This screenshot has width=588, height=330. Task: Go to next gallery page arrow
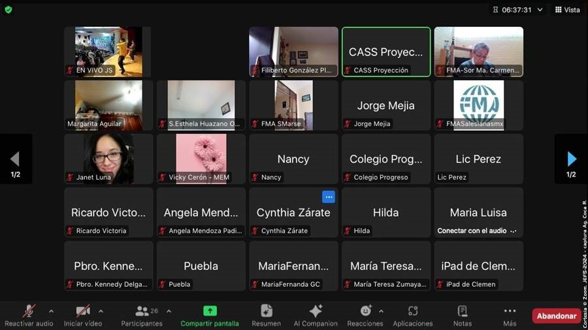pyautogui.click(x=572, y=159)
